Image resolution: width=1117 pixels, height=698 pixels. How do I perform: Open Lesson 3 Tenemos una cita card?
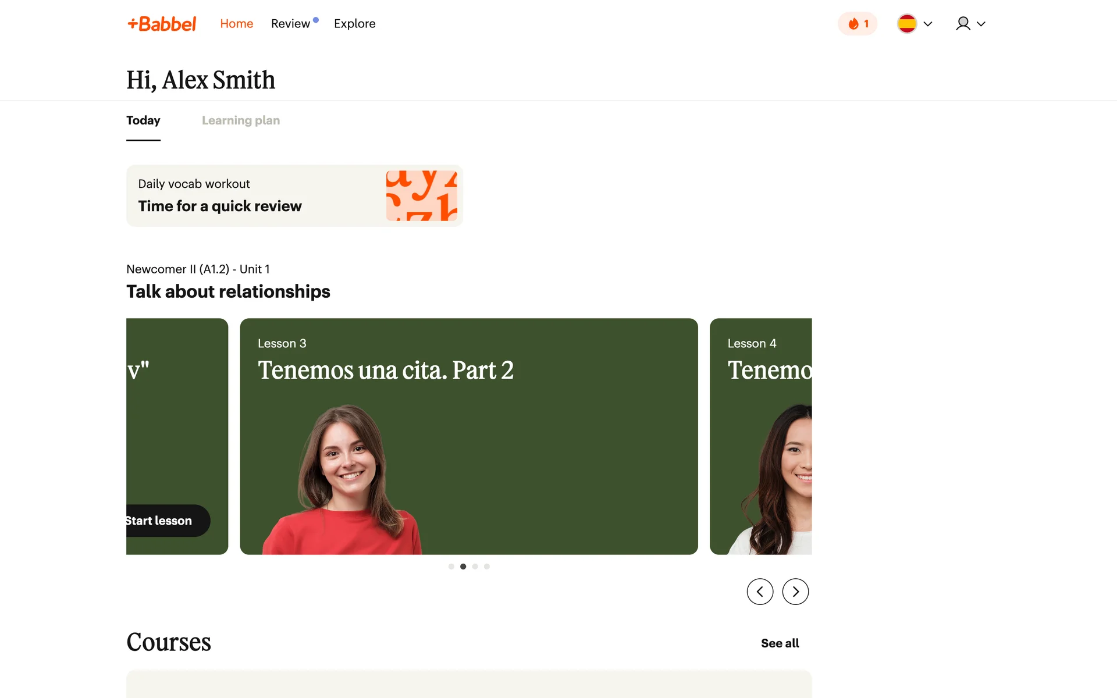click(468, 436)
